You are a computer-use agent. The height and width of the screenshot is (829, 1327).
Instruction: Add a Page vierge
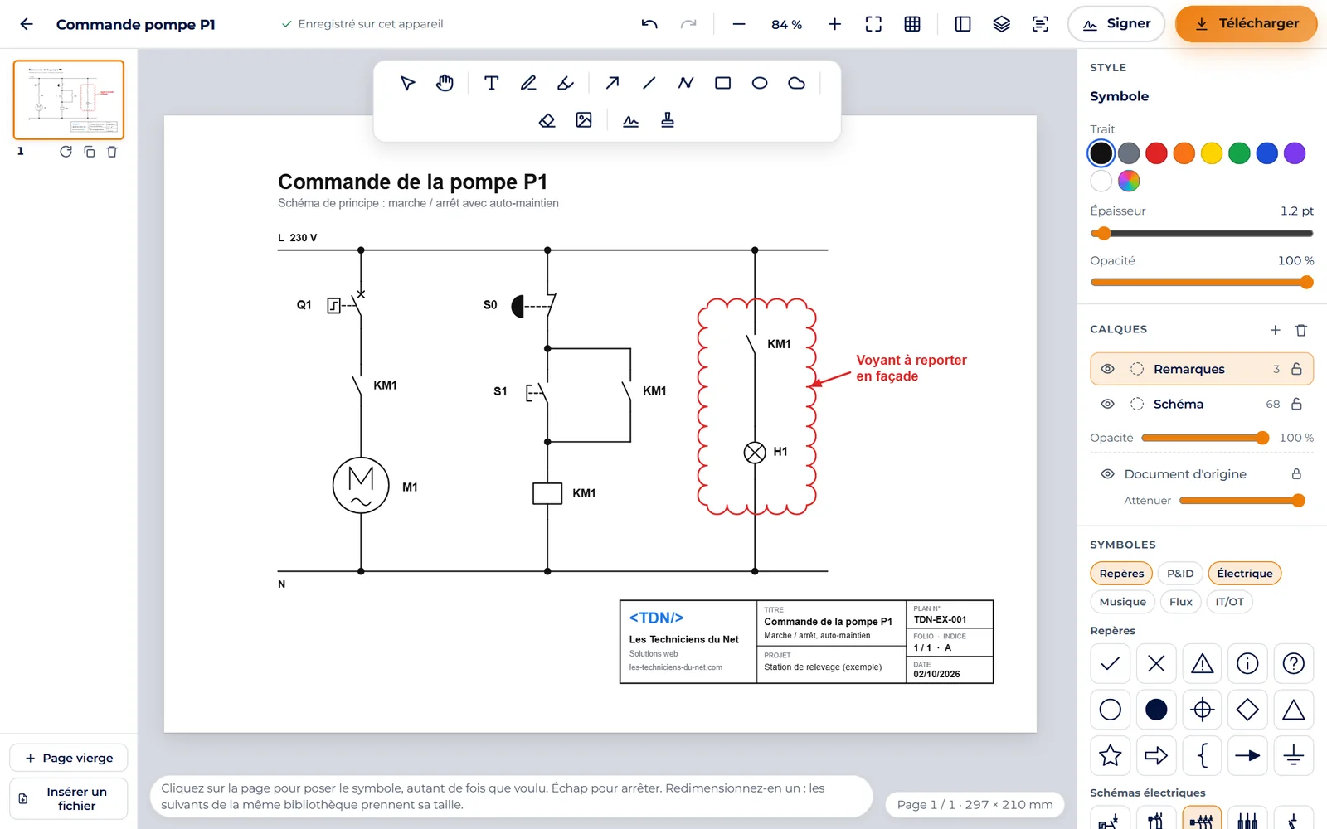68,758
